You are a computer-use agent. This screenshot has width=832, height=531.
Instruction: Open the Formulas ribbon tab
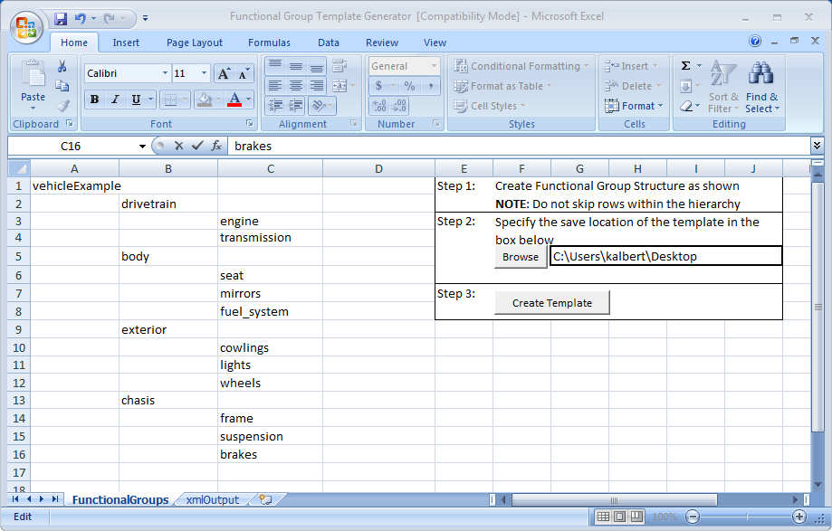tap(269, 43)
